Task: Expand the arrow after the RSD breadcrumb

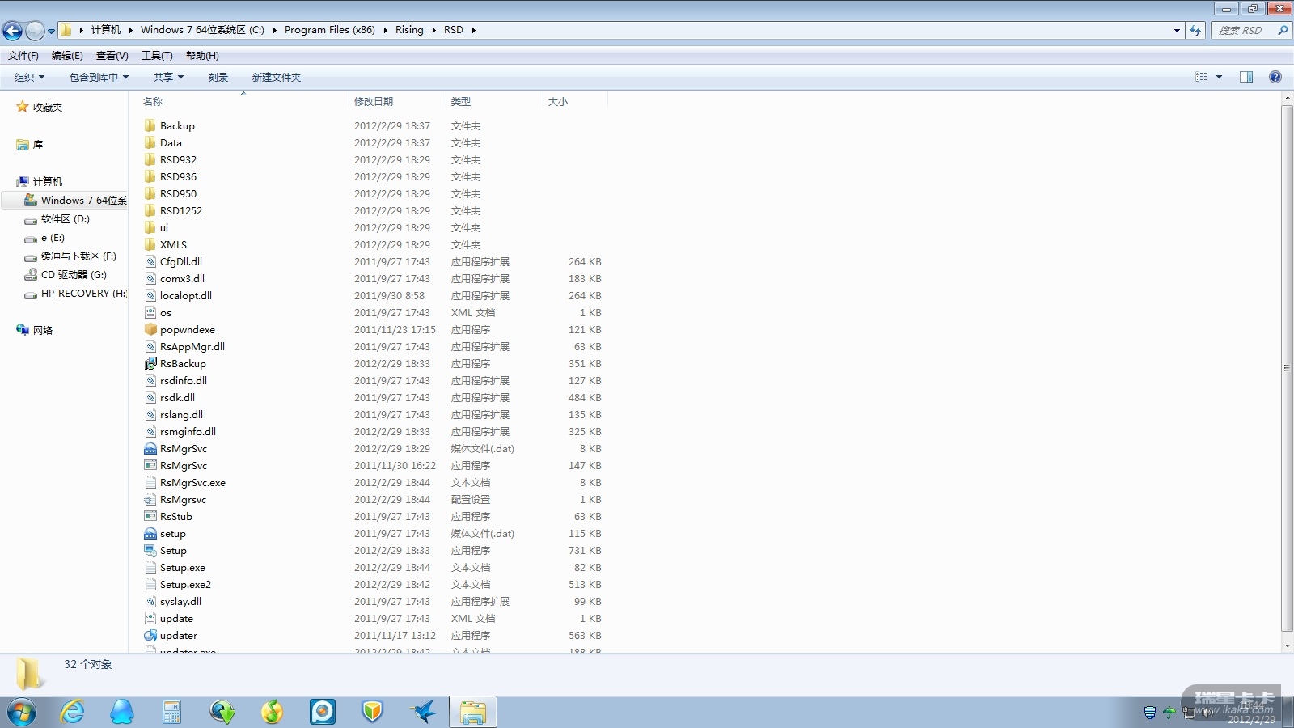Action: coord(474,30)
